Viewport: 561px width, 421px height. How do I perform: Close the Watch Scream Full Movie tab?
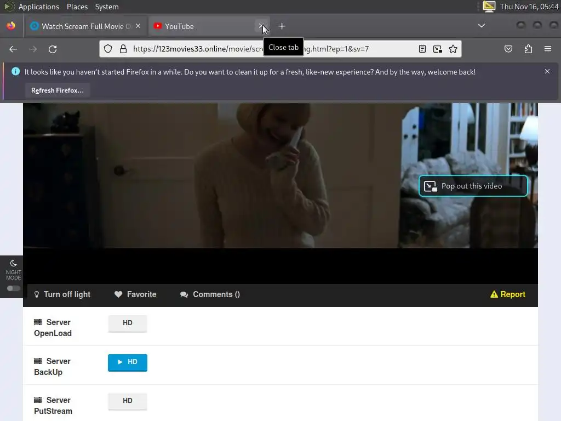(x=138, y=26)
